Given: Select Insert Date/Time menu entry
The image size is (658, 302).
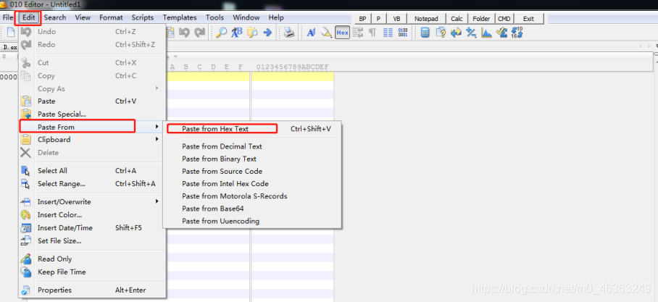Looking at the screenshot, I should [92, 227].
